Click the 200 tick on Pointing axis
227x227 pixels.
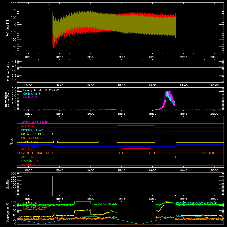pyautogui.click(x=14, y=3)
